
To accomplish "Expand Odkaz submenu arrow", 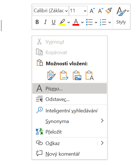I will coord(102,143).
